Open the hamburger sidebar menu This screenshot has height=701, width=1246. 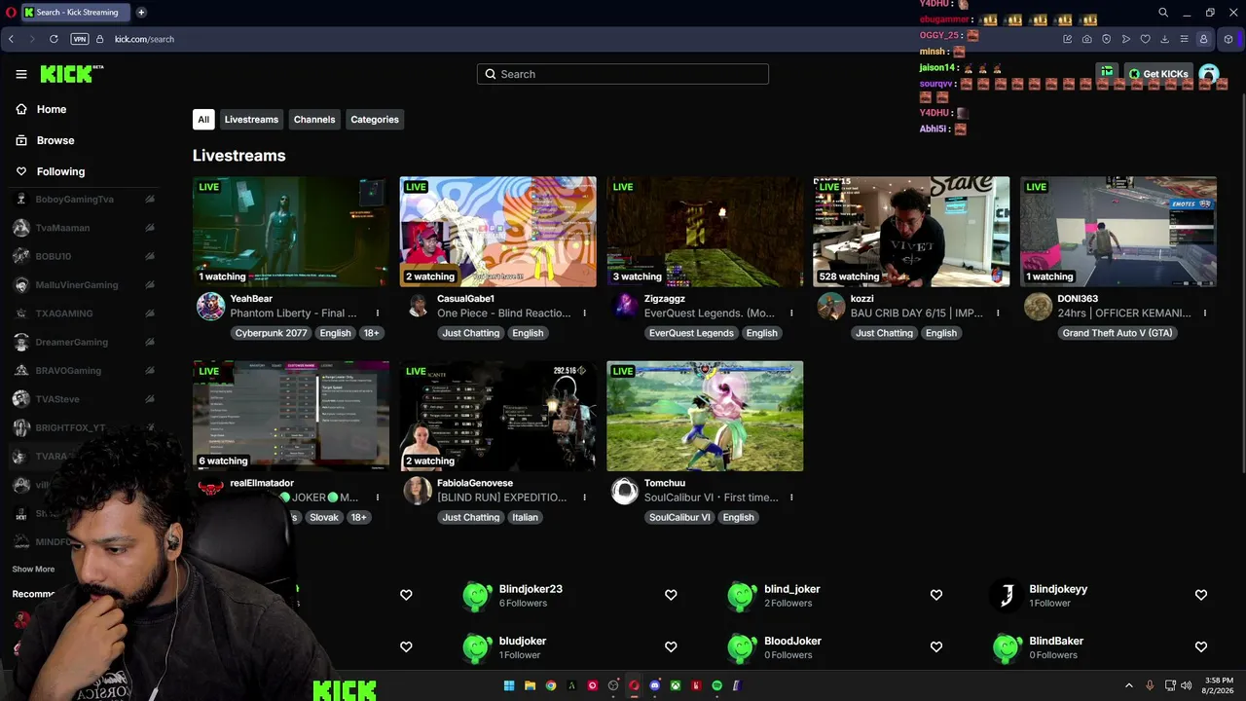coord(21,74)
